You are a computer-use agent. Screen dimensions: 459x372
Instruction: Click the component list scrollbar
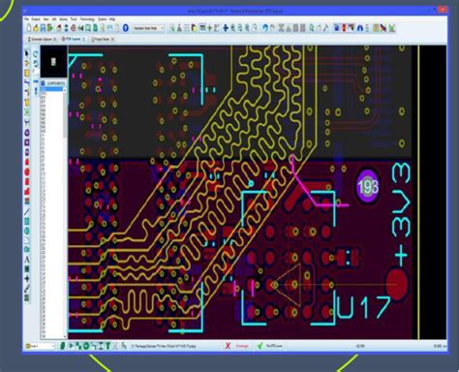(x=65, y=213)
